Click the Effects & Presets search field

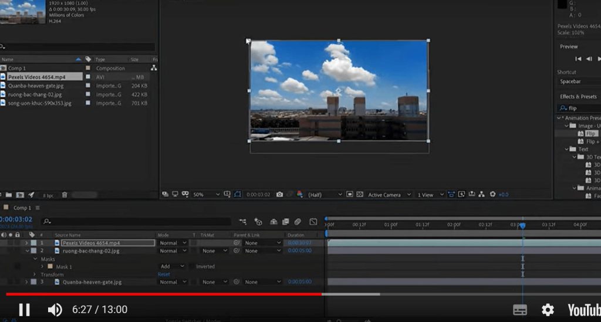pyautogui.click(x=580, y=108)
